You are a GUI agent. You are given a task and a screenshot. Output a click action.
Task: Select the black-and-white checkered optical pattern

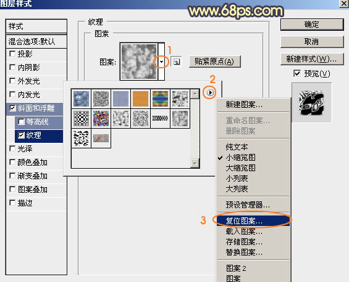81,118
